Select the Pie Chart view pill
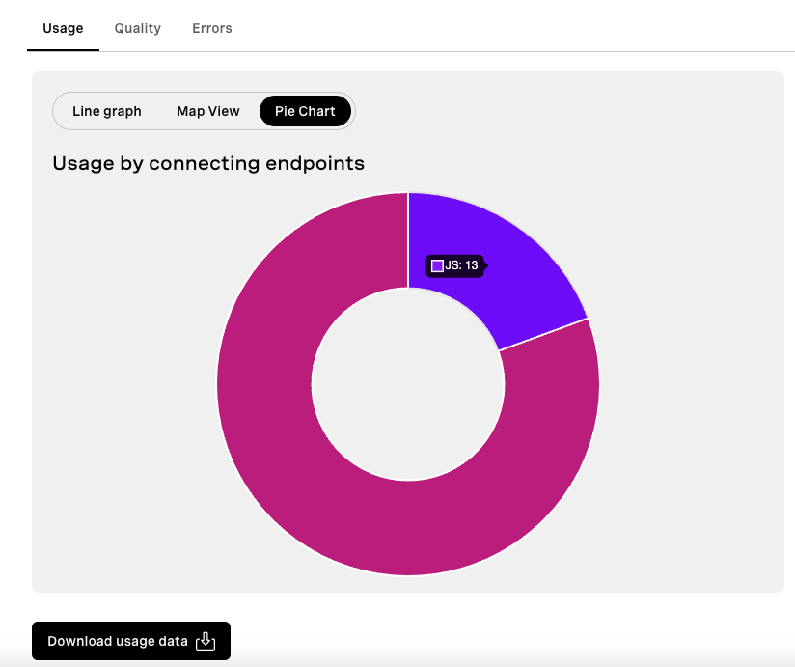The image size is (795, 667). click(305, 111)
